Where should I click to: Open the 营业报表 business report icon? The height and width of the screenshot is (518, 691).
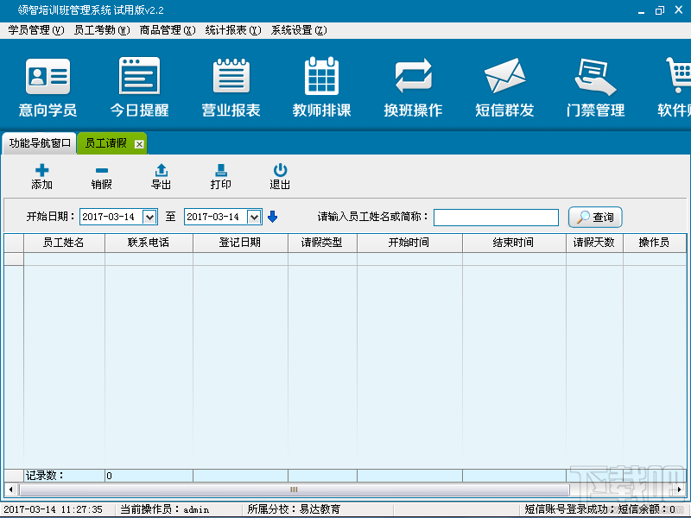[x=231, y=87]
